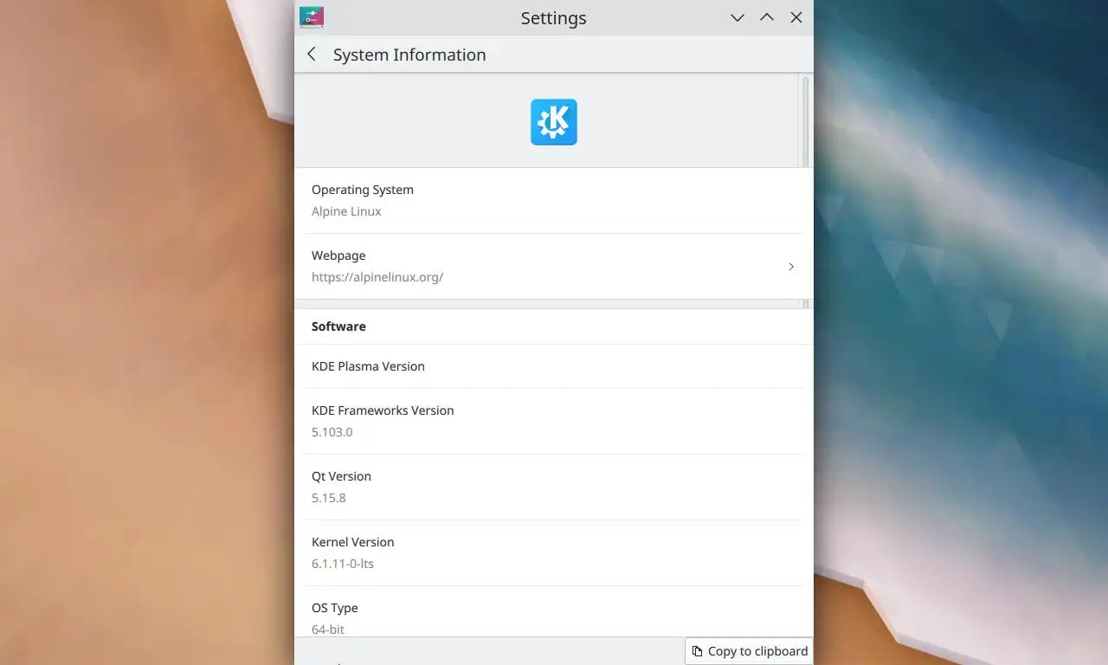Click the Settings app icon in title bar
Viewport: 1108px width, 665px height.
point(312,17)
